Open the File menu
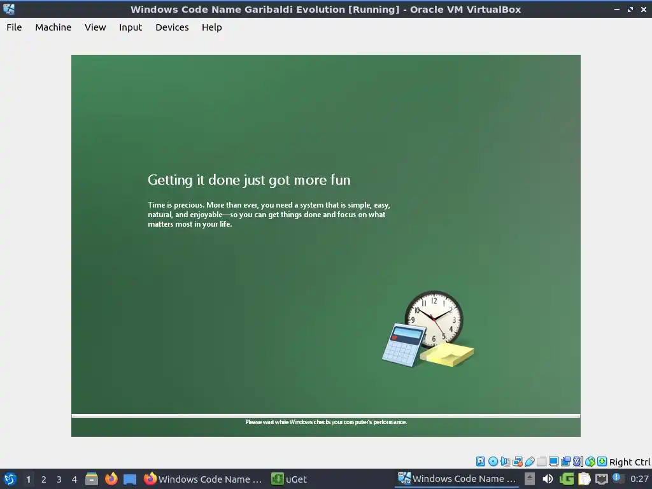Image resolution: width=652 pixels, height=489 pixels. 14,27
